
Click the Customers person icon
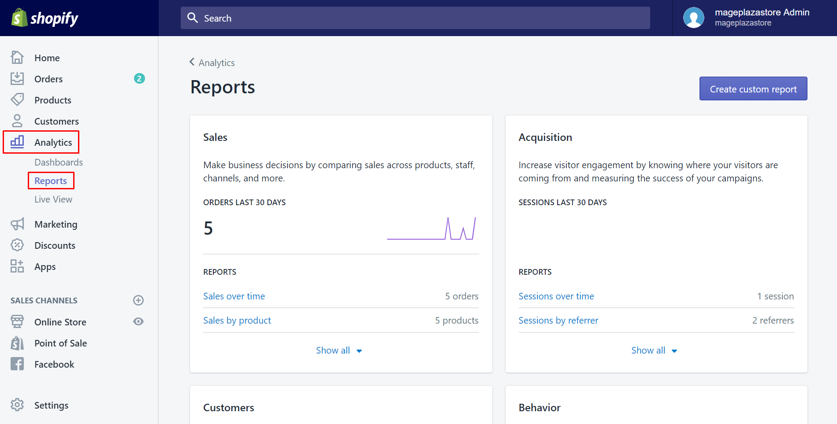click(17, 121)
